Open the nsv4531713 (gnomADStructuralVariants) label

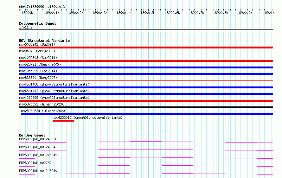click(x=54, y=91)
